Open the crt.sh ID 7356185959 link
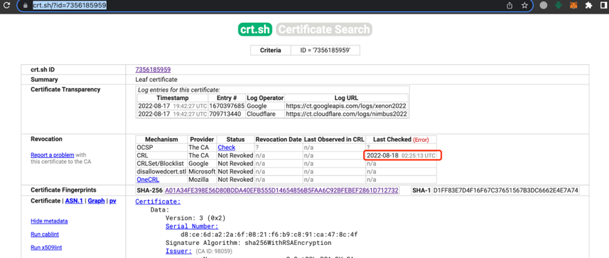The image size is (609, 258). point(153,69)
